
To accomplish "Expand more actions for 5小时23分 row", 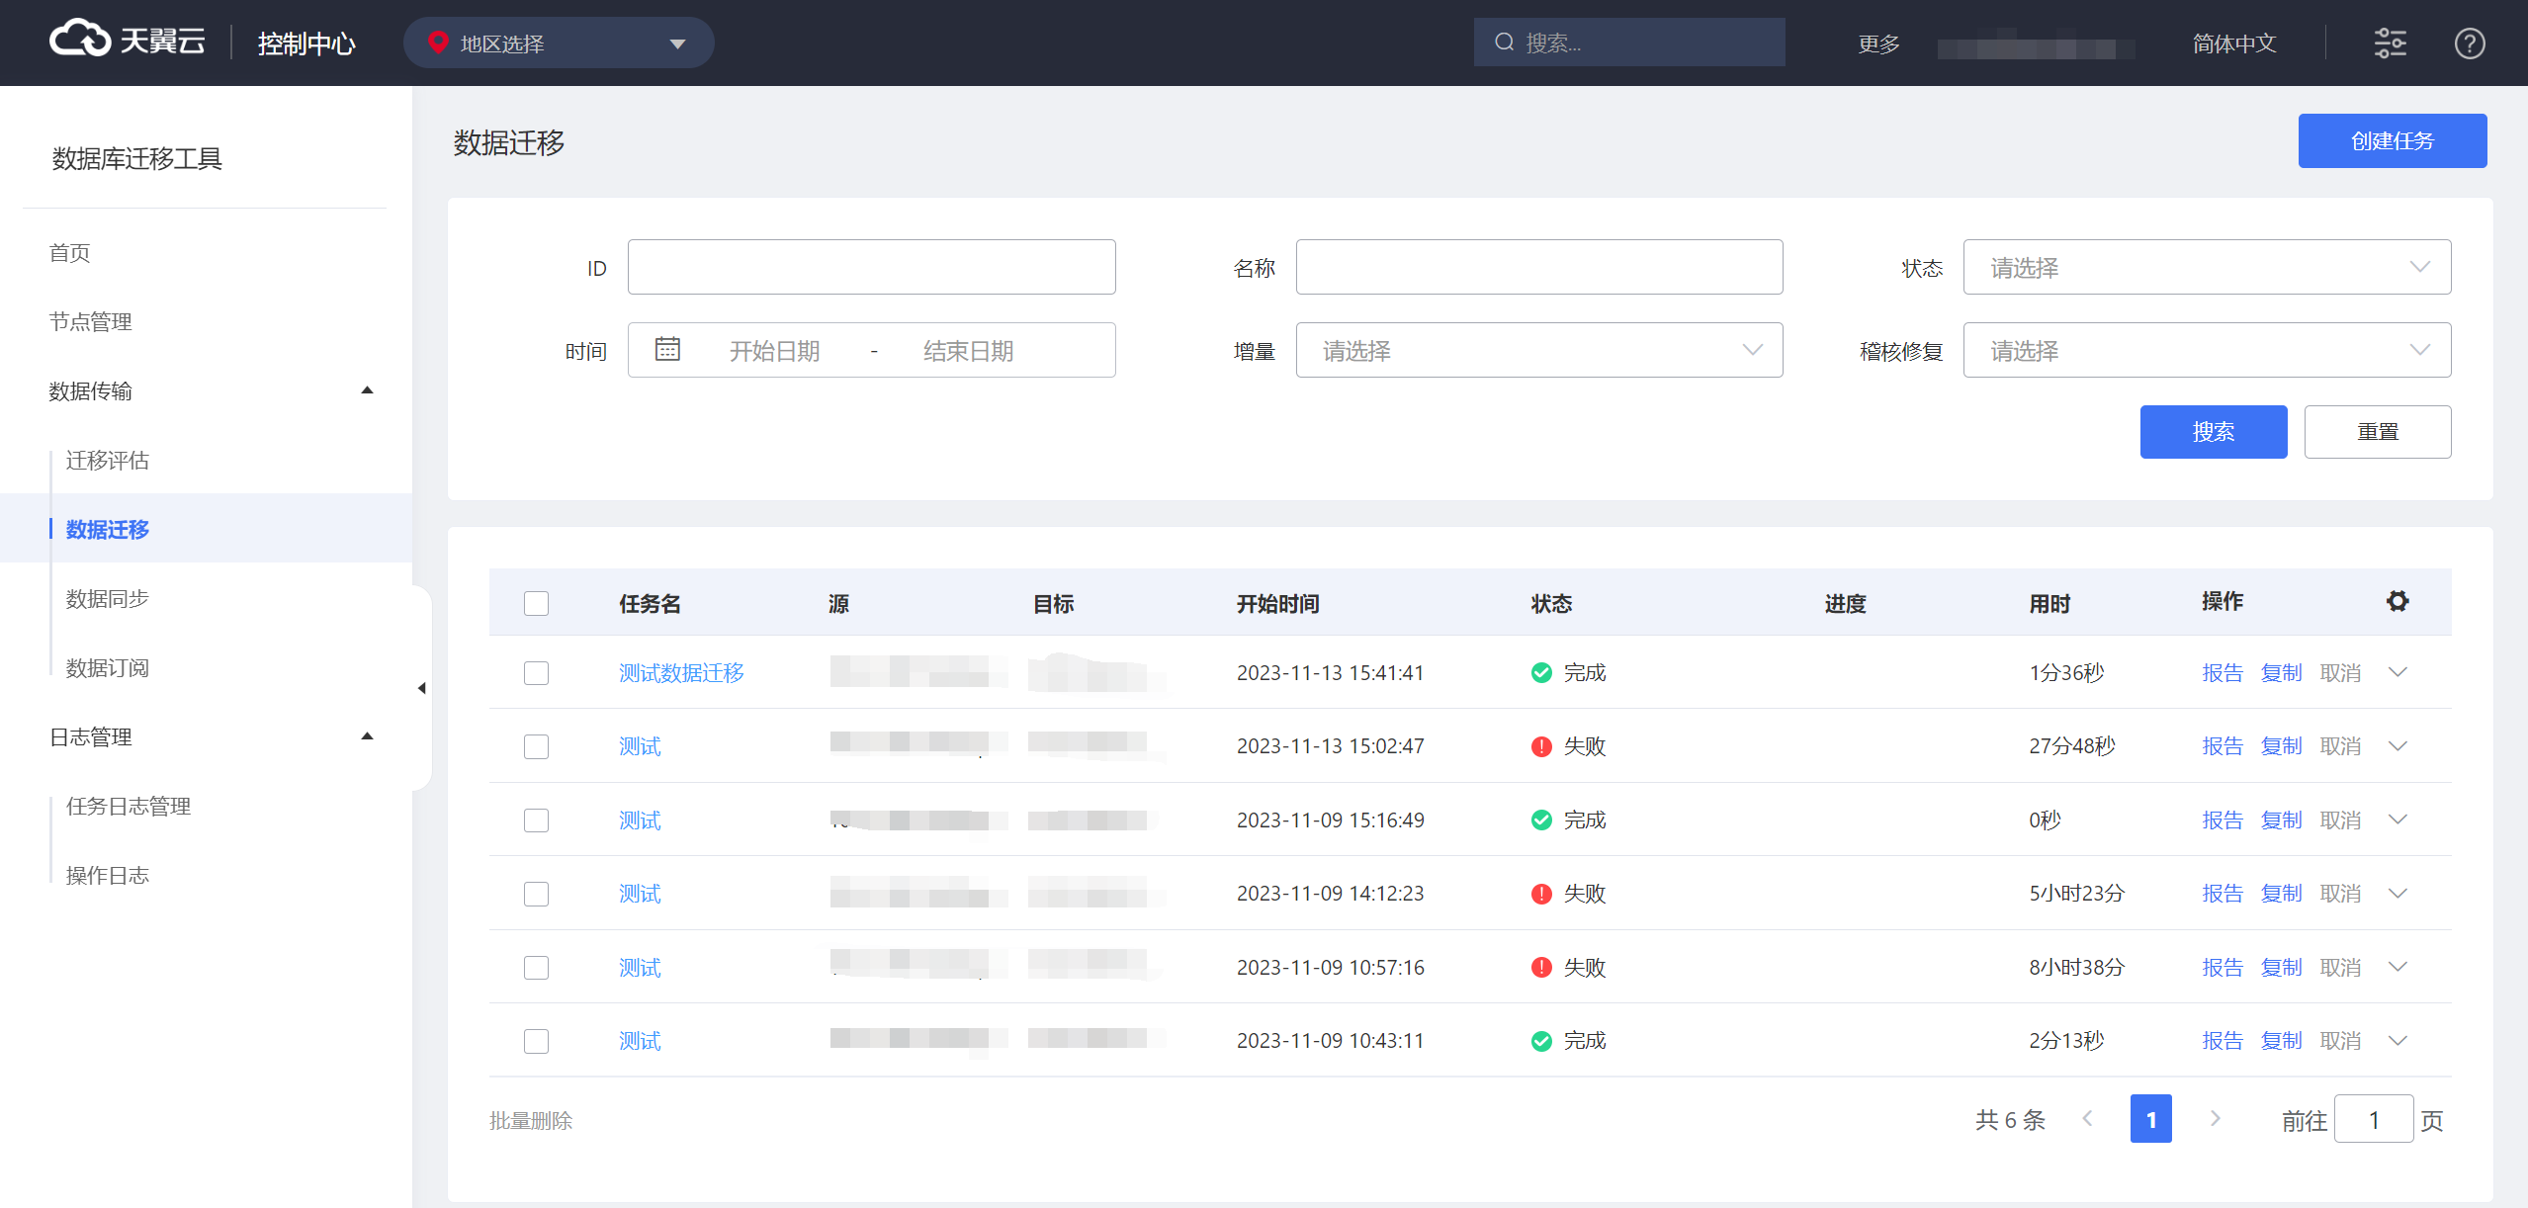I will click(2397, 894).
